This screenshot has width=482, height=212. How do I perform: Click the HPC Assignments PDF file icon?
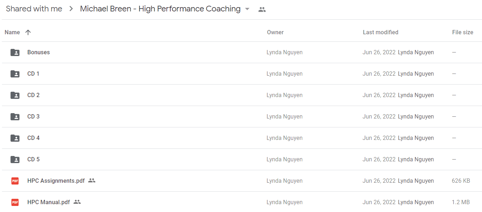point(15,181)
